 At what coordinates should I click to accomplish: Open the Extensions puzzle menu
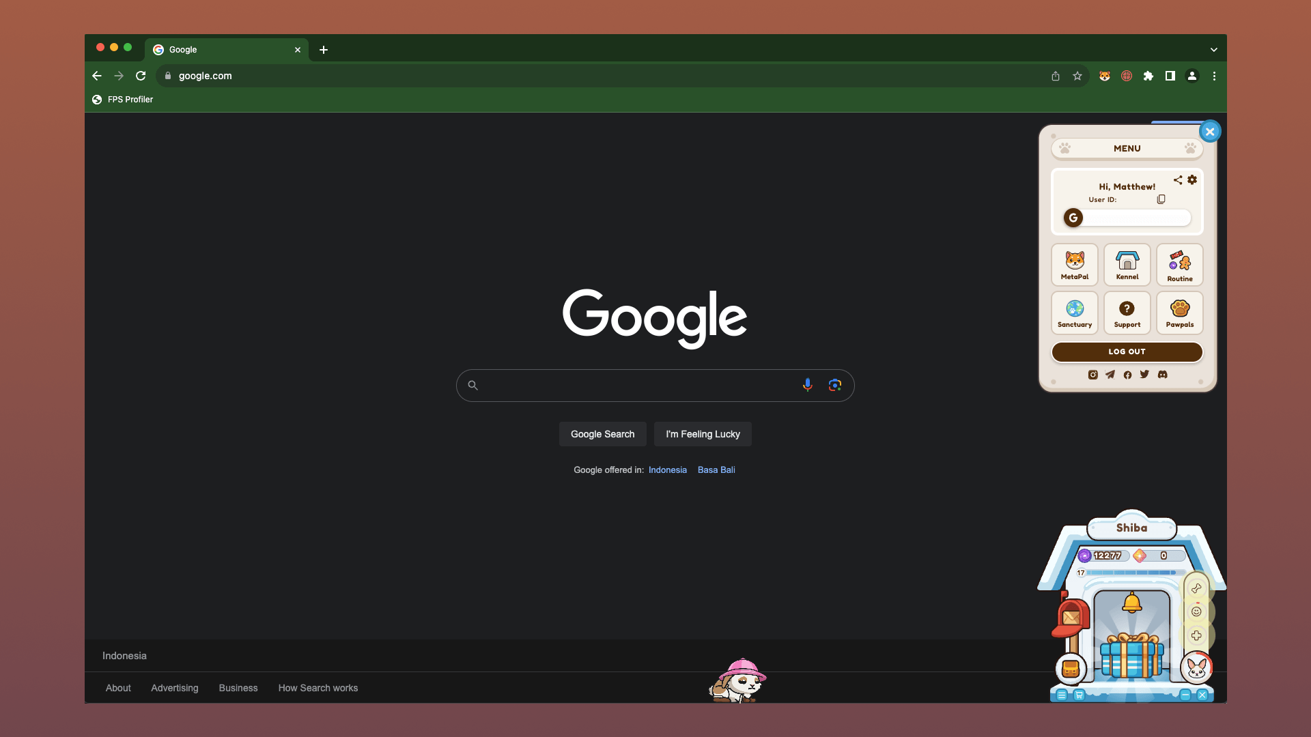click(x=1148, y=76)
